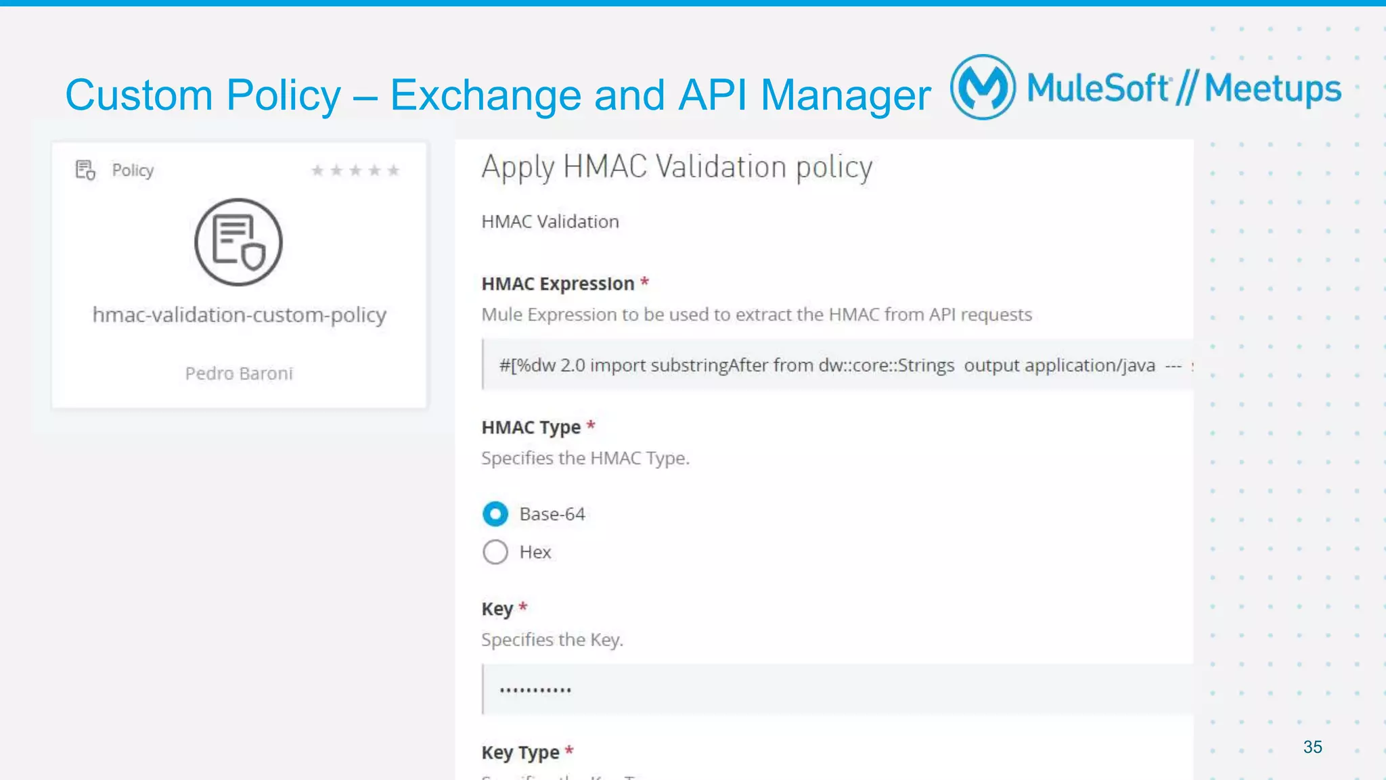
Task: Click the small Policy type icon in card header
Action: click(x=85, y=170)
